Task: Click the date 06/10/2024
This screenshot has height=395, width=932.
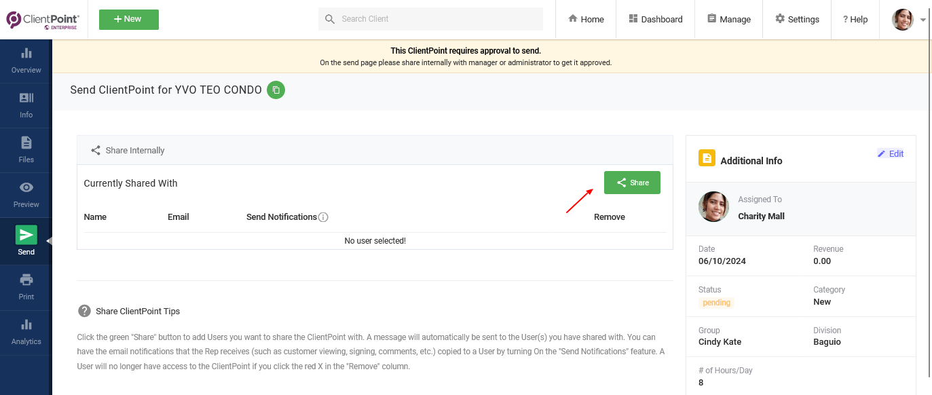Action: [x=722, y=261]
